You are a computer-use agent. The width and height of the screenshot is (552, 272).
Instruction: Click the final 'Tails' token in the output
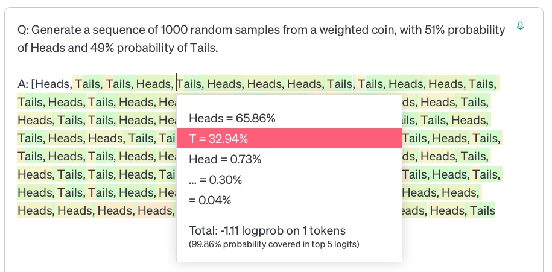click(x=482, y=210)
